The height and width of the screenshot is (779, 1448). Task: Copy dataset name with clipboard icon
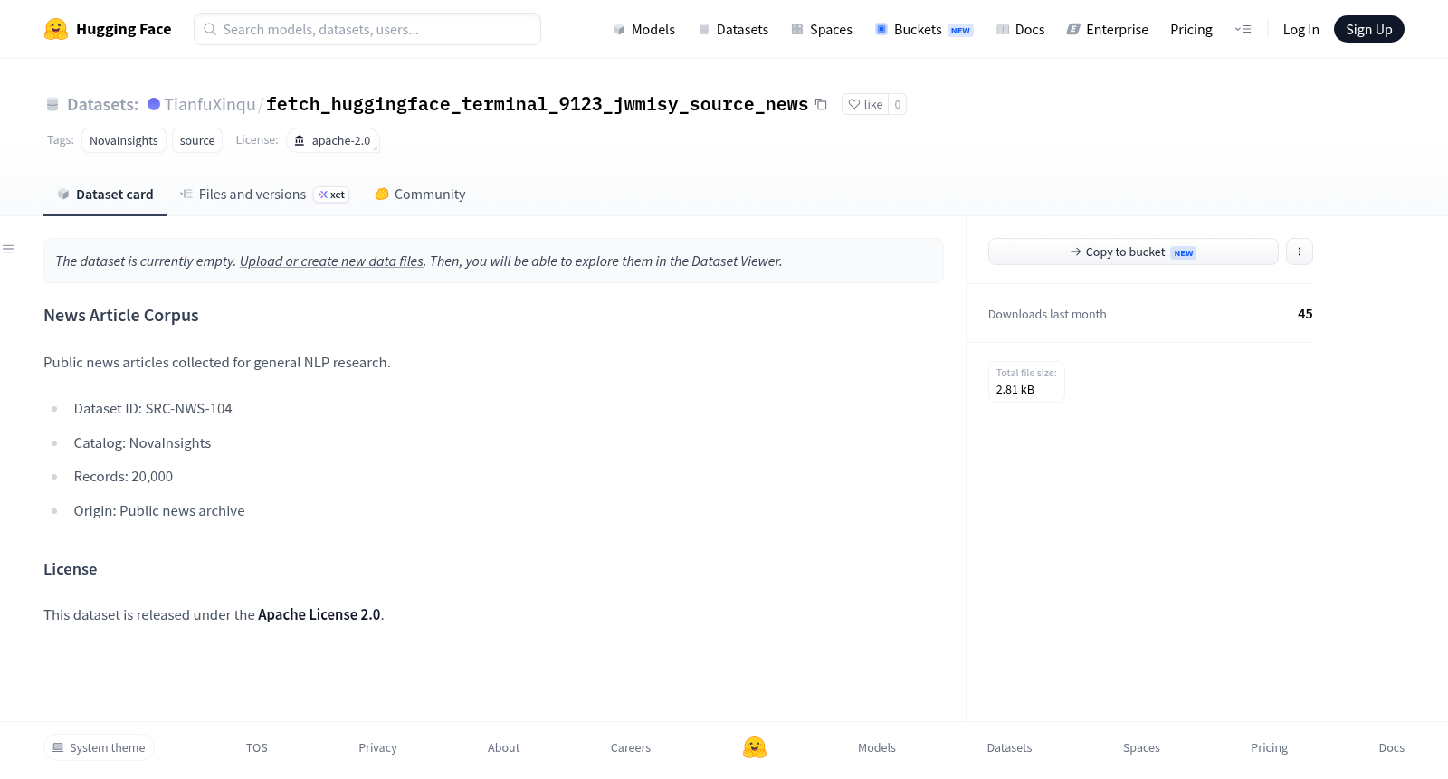[821, 104]
